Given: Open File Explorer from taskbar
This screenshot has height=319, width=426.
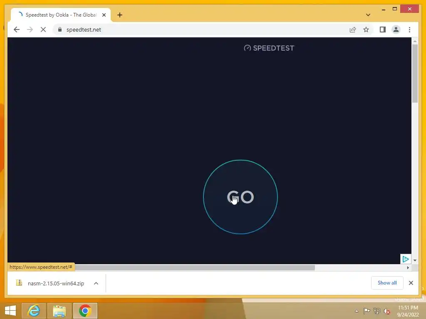Looking at the screenshot, I should coord(59,311).
